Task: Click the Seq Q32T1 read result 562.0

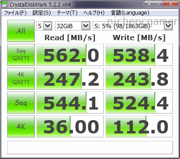Action: click(70, 55)
